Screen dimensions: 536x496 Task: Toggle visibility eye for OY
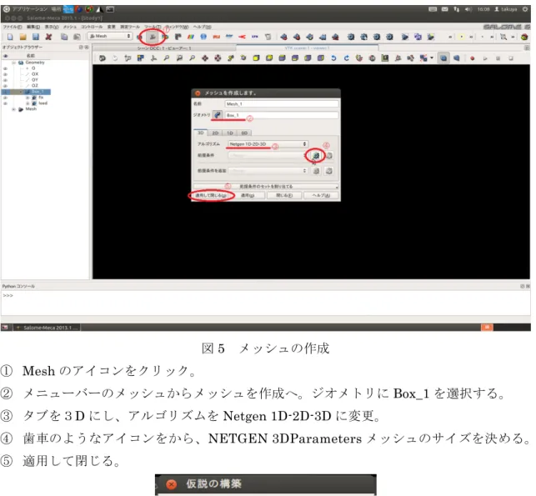(5, 80)
